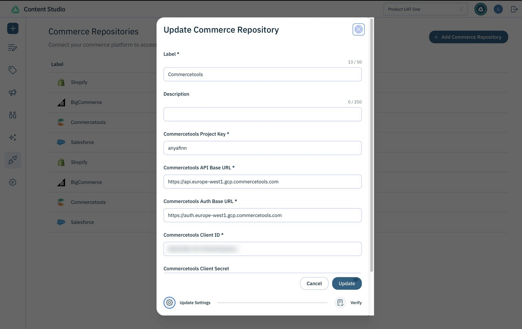Screen dimensions: 522x329
Task: Click the second BigCommerce row text
Action: [x=86, y=182]
